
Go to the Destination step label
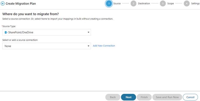pyautogui.click(x=144, y=4)
